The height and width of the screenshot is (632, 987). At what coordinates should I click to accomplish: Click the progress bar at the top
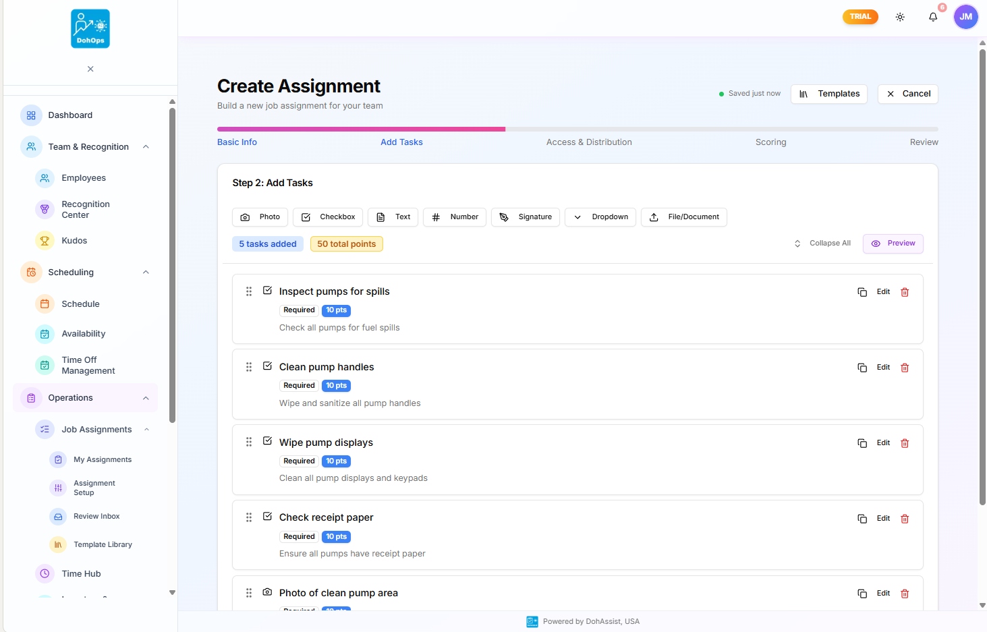click(577, 129)
